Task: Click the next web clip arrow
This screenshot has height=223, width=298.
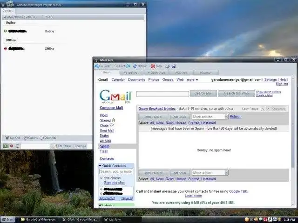Action: point(268,109)
